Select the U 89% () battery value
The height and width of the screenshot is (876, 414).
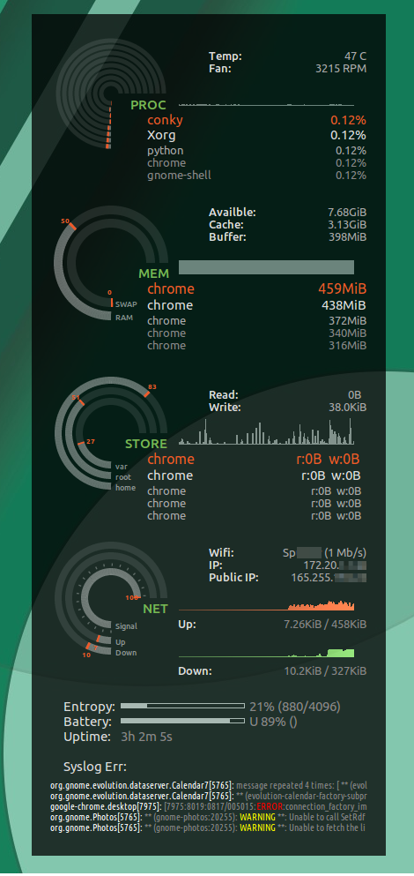[273, 722]
